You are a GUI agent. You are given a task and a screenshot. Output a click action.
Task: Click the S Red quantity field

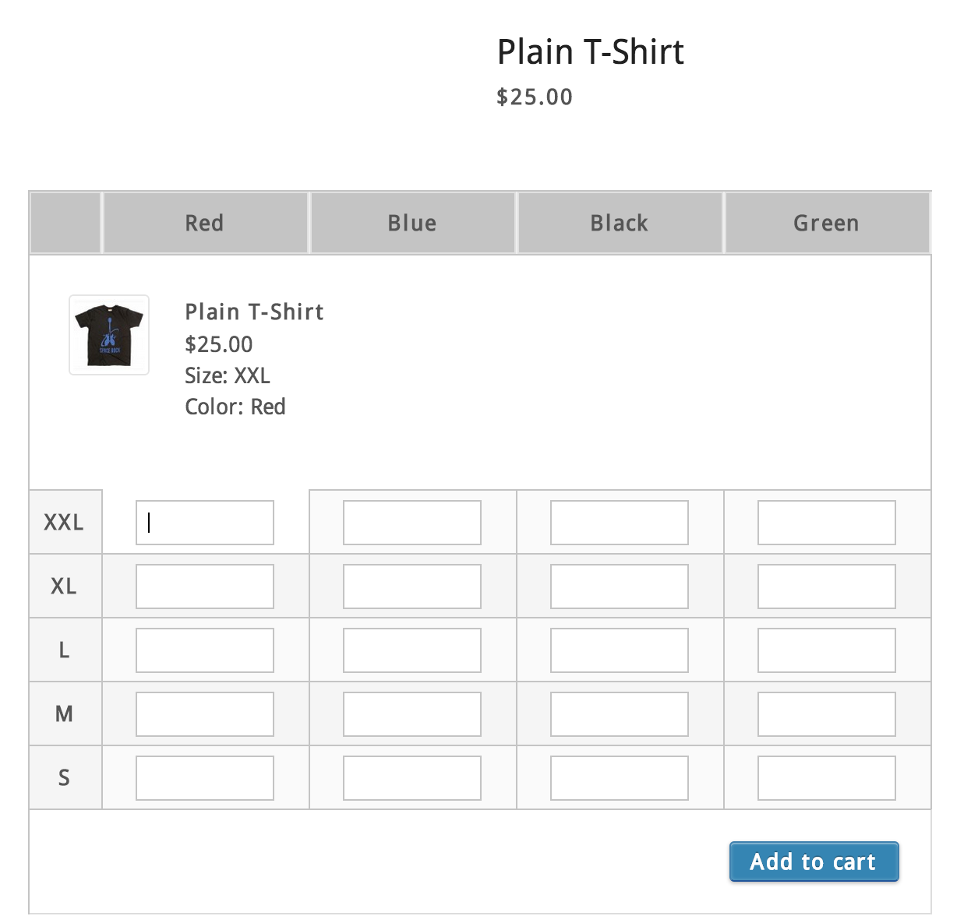point(205,778)
